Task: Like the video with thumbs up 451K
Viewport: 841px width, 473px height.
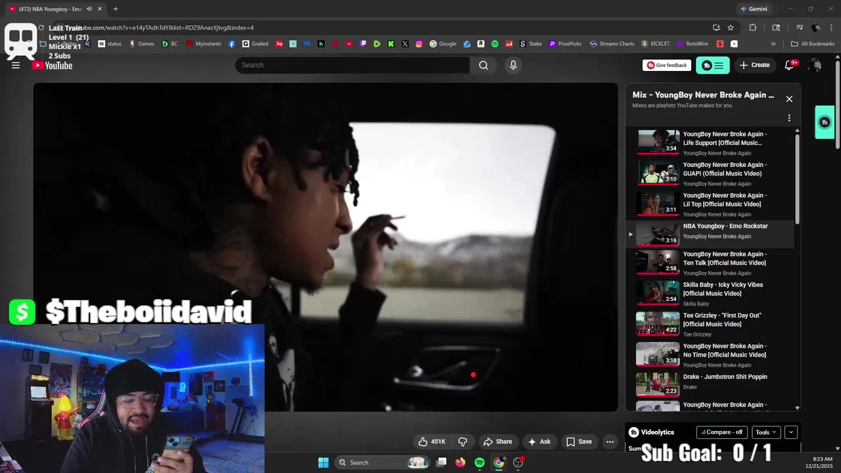Action: [x=432, y=441]
